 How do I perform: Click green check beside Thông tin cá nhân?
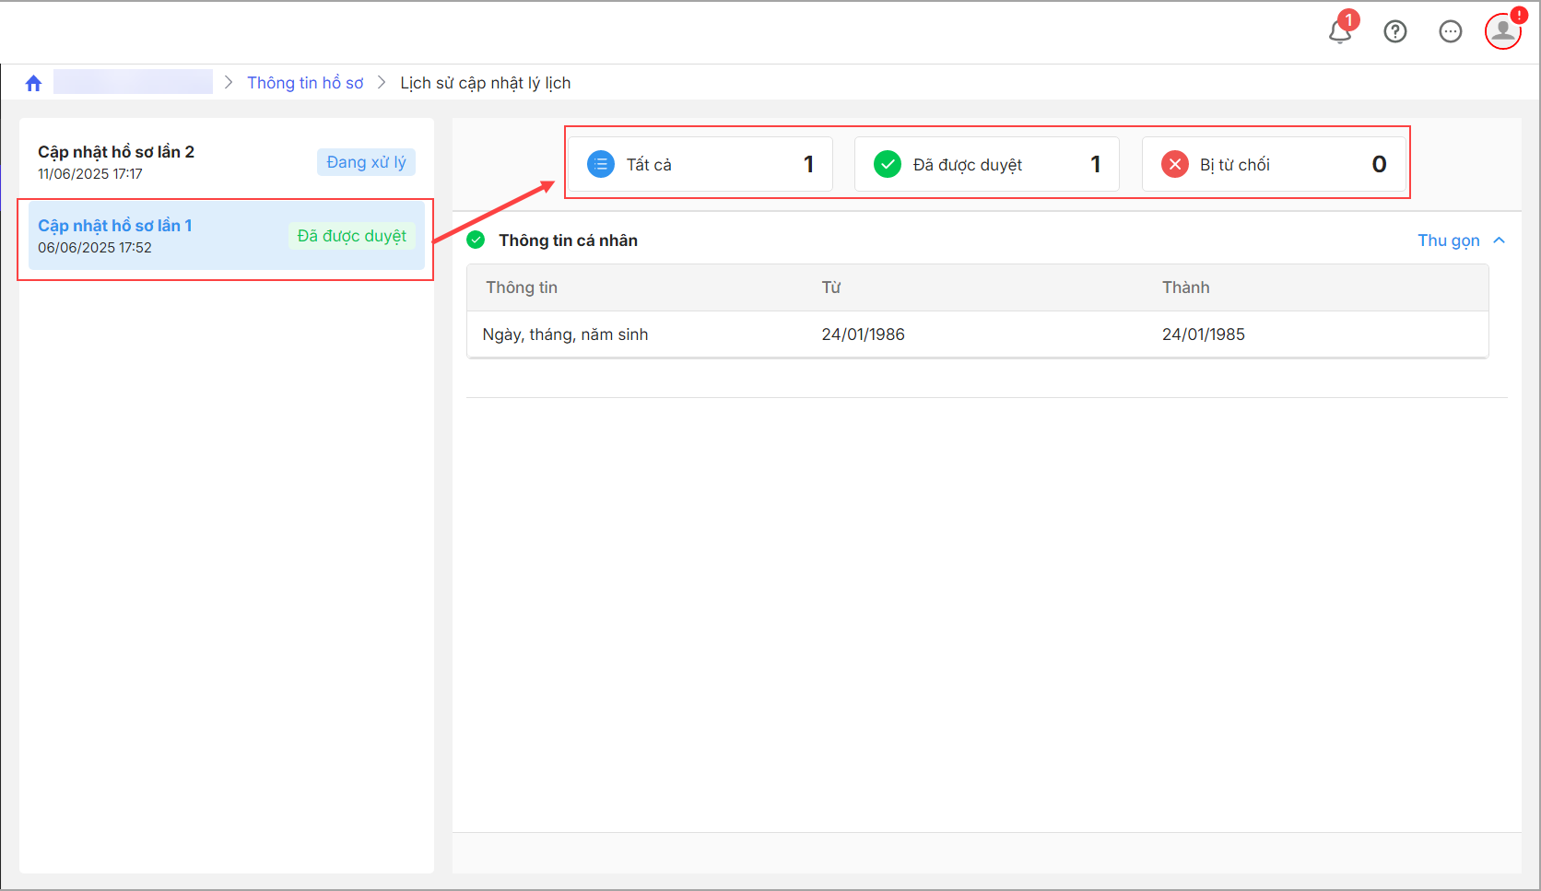476,240
